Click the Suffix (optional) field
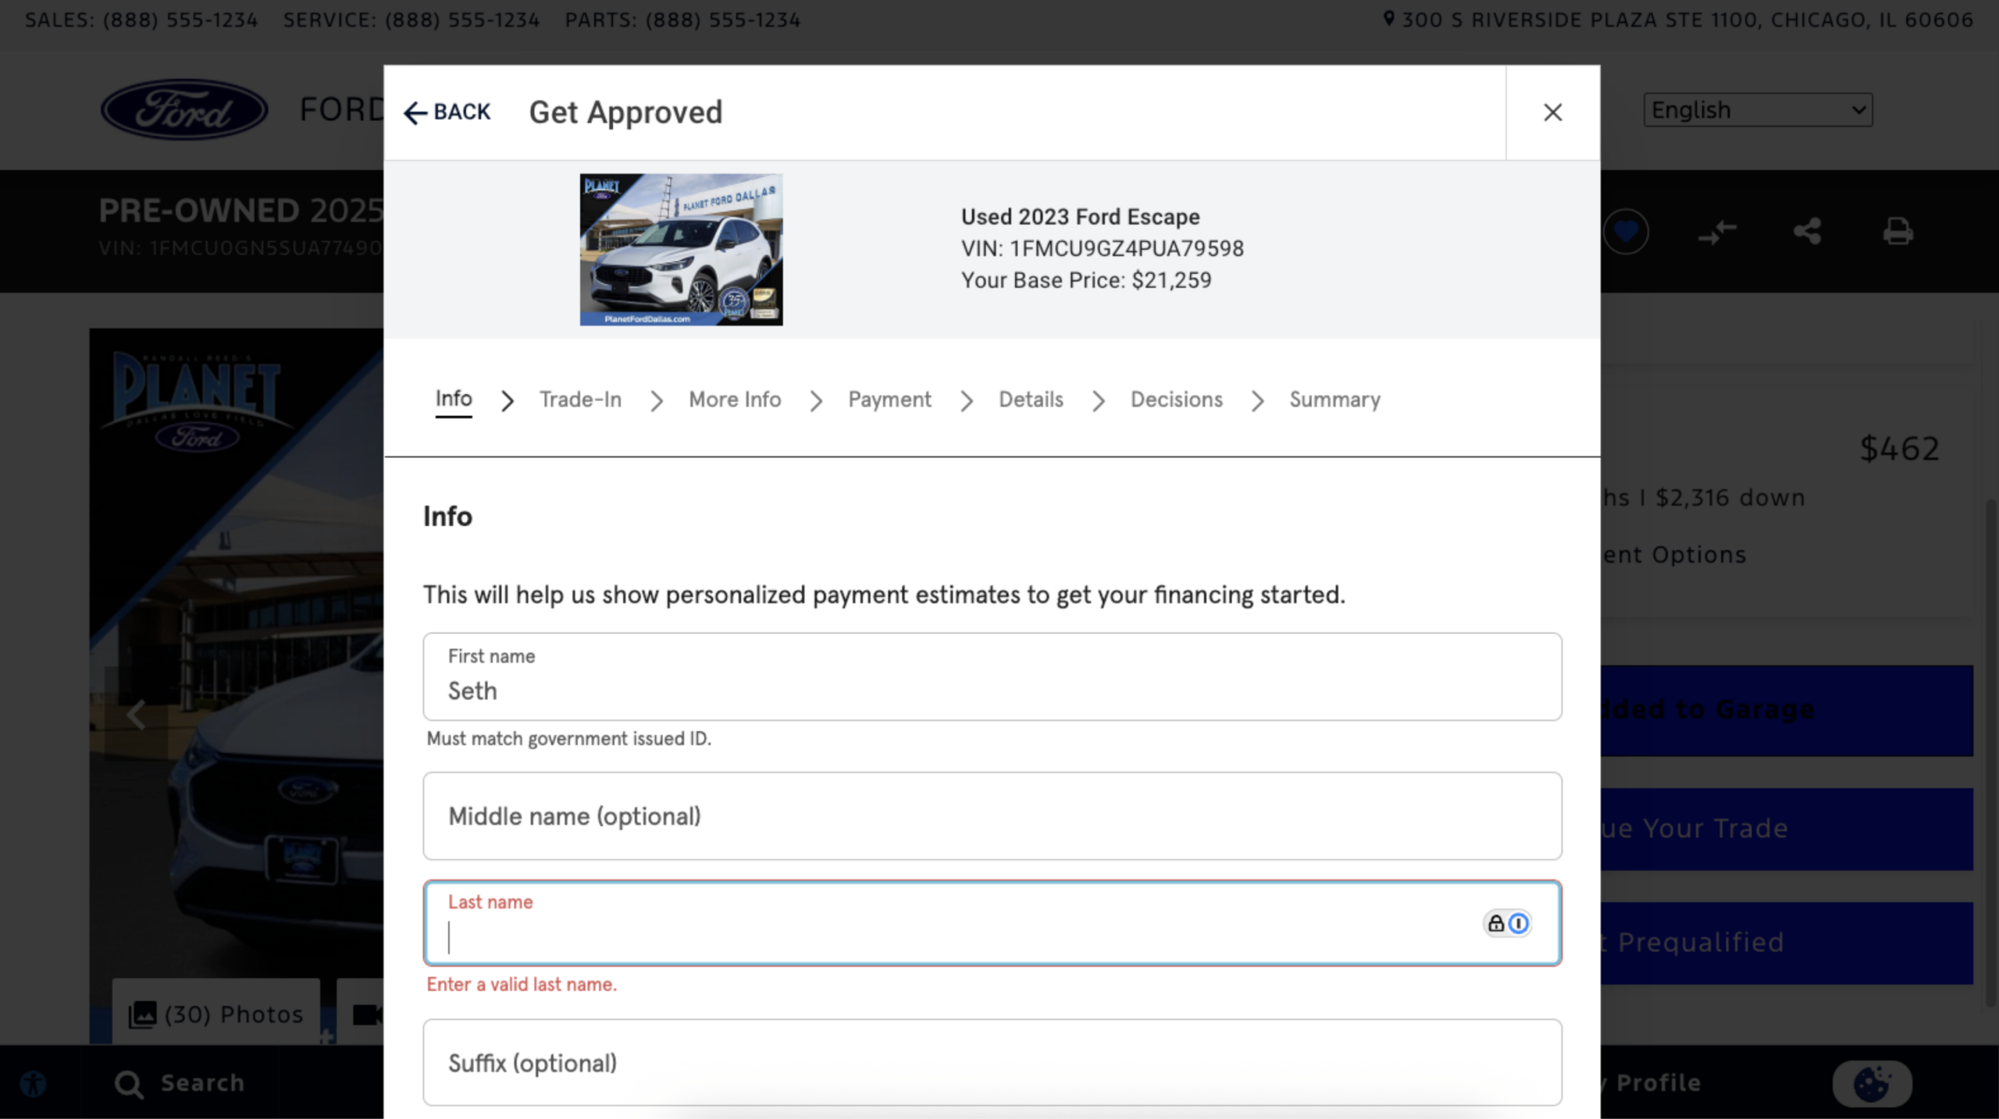 (992, 1062)
